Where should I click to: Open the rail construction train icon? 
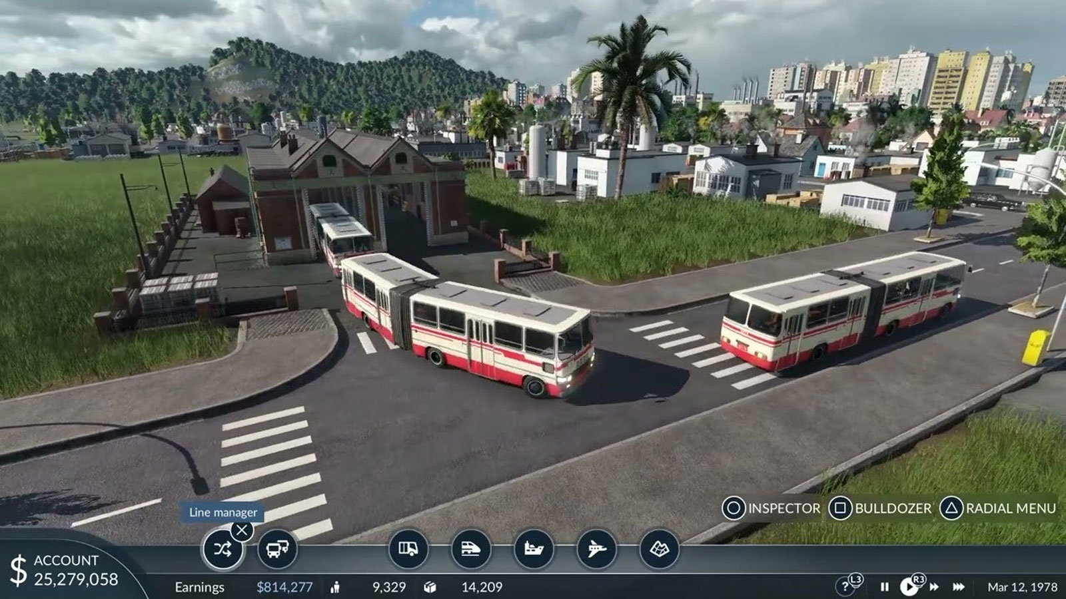tap(471, 549)
